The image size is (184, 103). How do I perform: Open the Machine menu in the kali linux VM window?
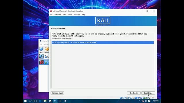57,15
